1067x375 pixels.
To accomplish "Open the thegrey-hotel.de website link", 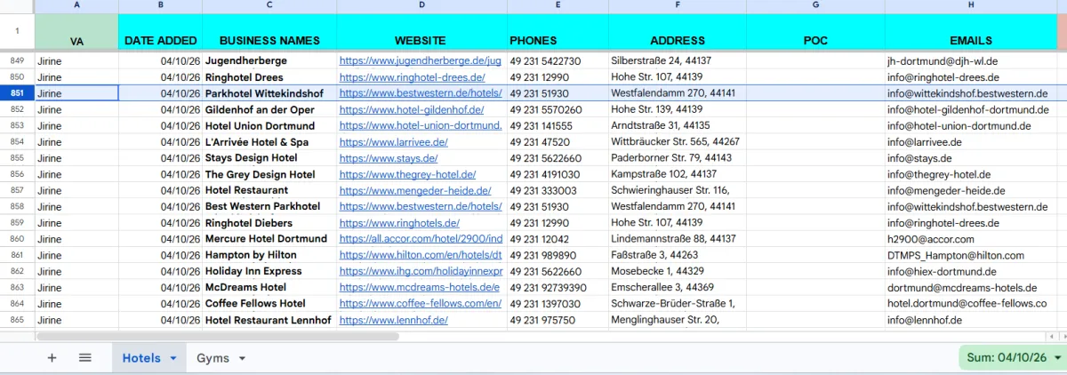I will [407, 174].
